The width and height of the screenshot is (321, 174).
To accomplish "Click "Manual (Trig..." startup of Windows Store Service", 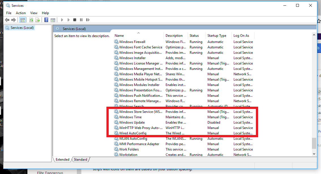I will pos(218,111).
